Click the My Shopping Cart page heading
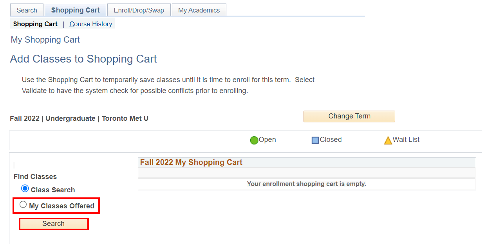The image size is (488, 249). point(45,40)
